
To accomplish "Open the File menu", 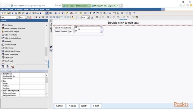I will (2, 9).
